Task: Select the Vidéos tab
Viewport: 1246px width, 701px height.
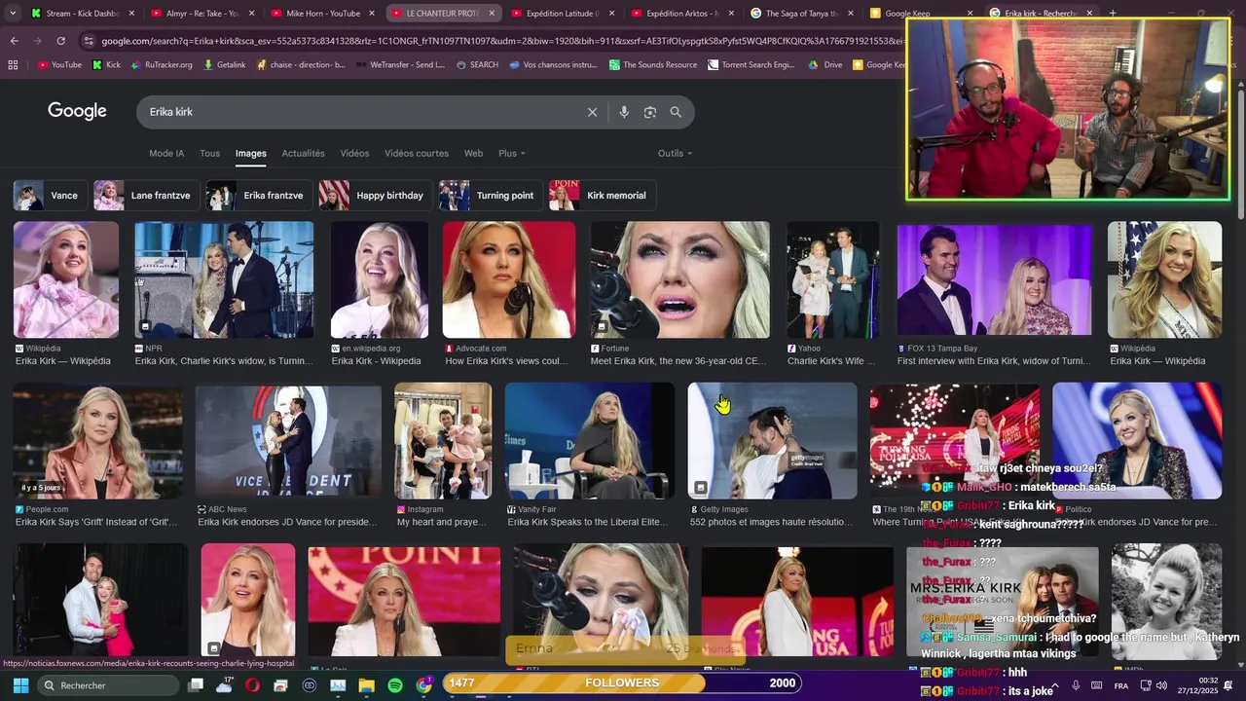Action: click(354, 153)
